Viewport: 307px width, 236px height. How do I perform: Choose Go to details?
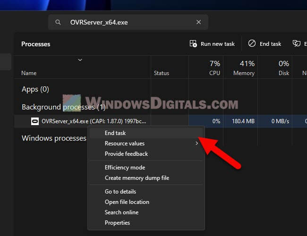coord(146,192)
